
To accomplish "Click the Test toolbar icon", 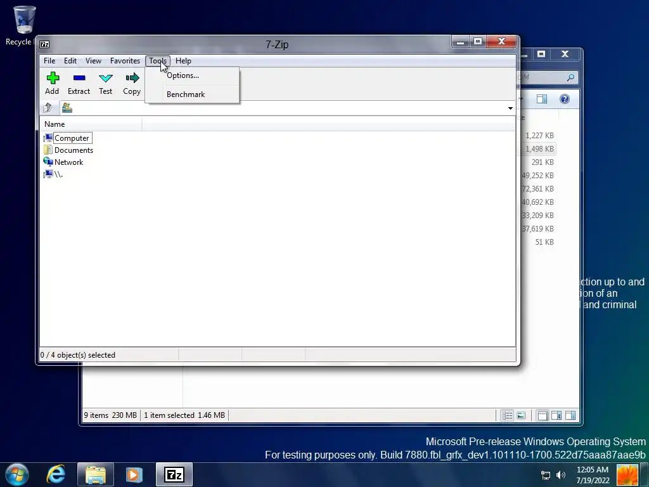I will point(106,83).
